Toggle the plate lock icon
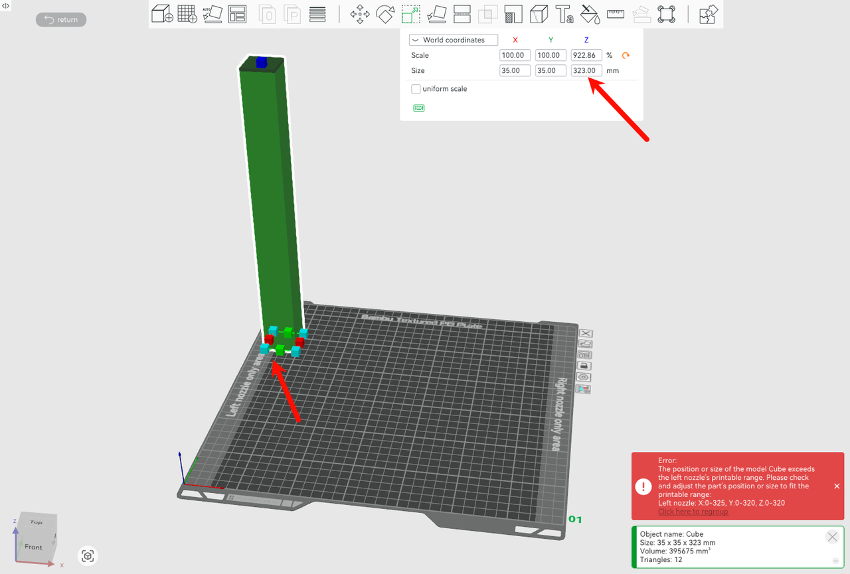Screen dimensions: 850x574 (586, 366)
